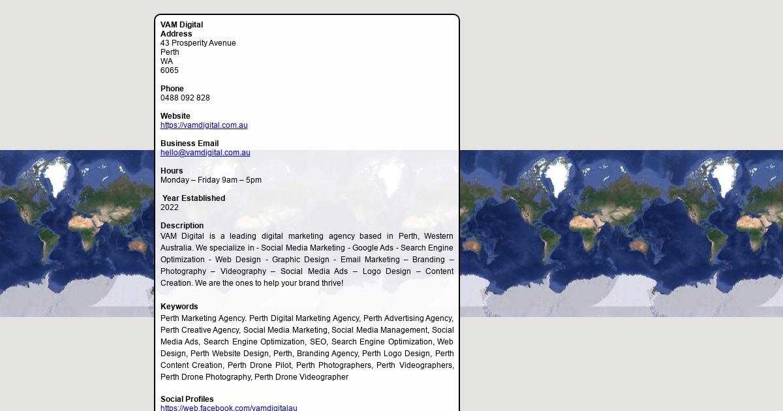Click the hello@vamdigital.com.au email link
The width and height of the screenshot is (783, 411).
205,153
